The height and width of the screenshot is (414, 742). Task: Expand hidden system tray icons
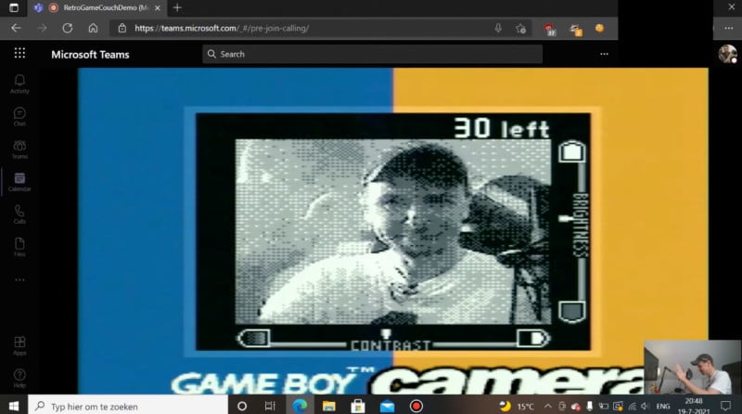547,406
